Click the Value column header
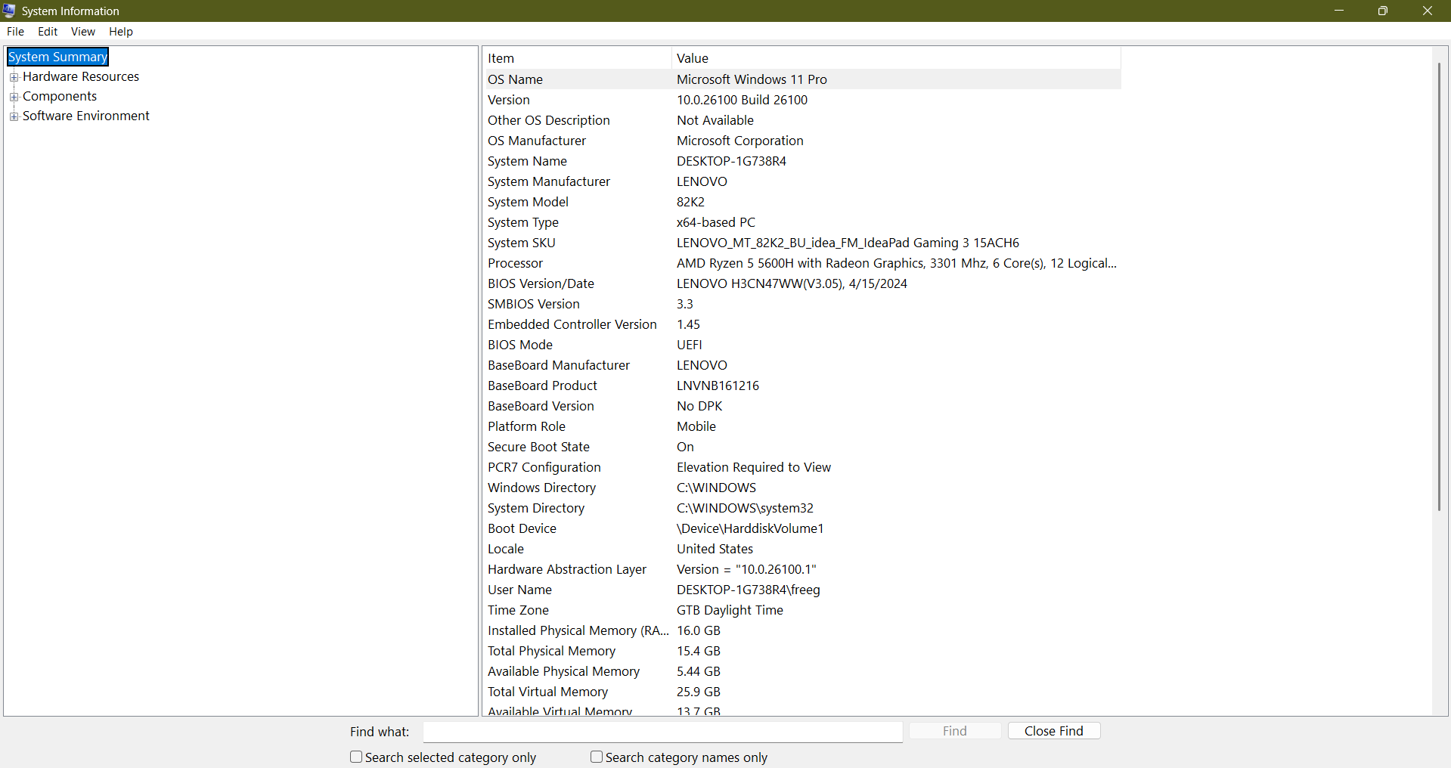1451x768 pixels. [896, 58]
